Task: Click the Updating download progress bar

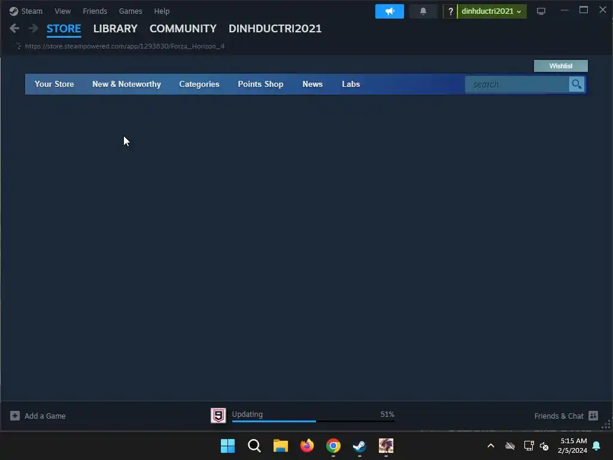Action: [x=313, y=421]
